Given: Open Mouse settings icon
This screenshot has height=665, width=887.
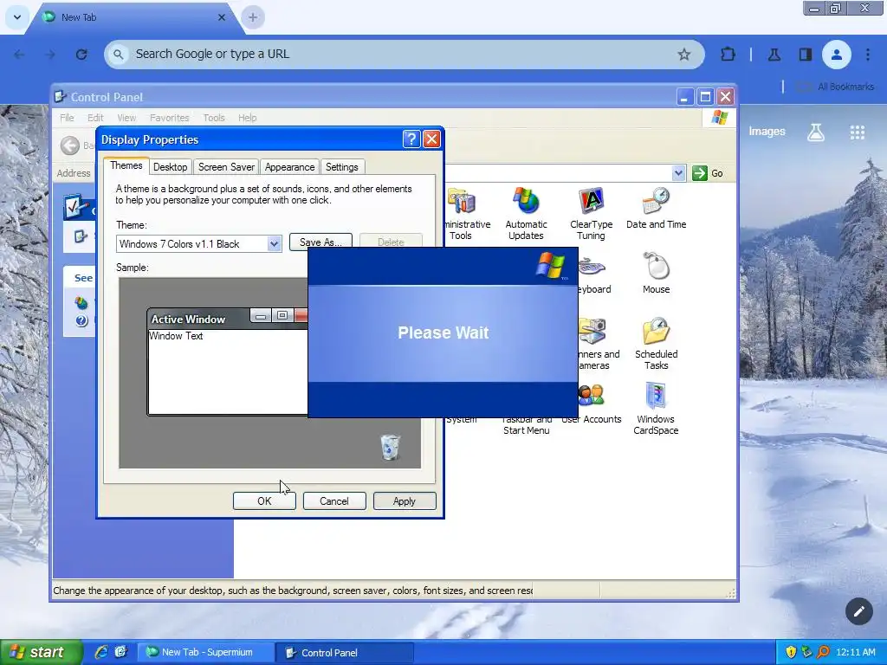Looking at the screenshot, I should pyautogui.click(x=656, y=273).
